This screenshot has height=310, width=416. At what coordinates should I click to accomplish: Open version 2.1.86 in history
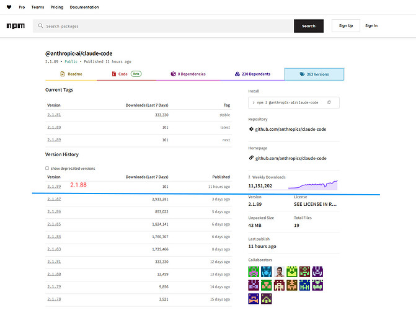pyautogui.click(x=54, y=211)
